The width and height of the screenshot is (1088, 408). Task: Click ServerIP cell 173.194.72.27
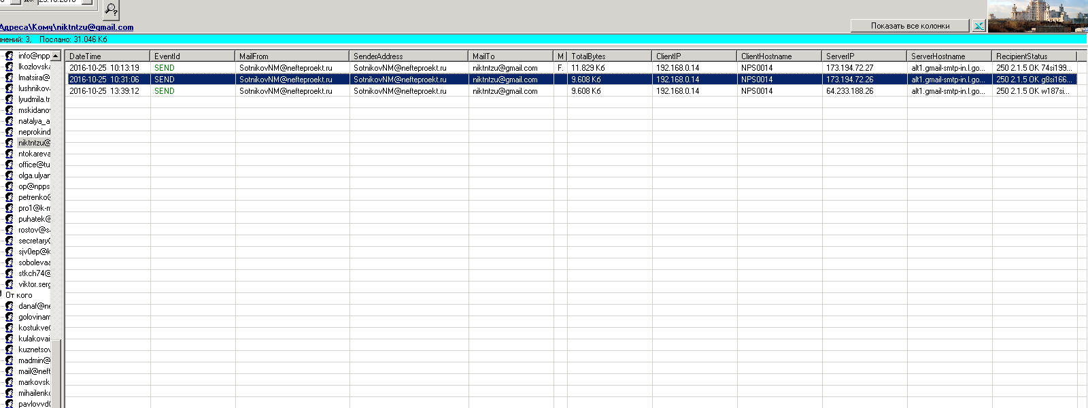pyautogui.click(x=864, y=68)
